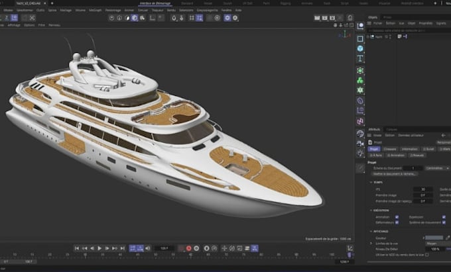451x272 pixels.
Task: Toggle the Expression checkbox
Action: click(444, 217)
